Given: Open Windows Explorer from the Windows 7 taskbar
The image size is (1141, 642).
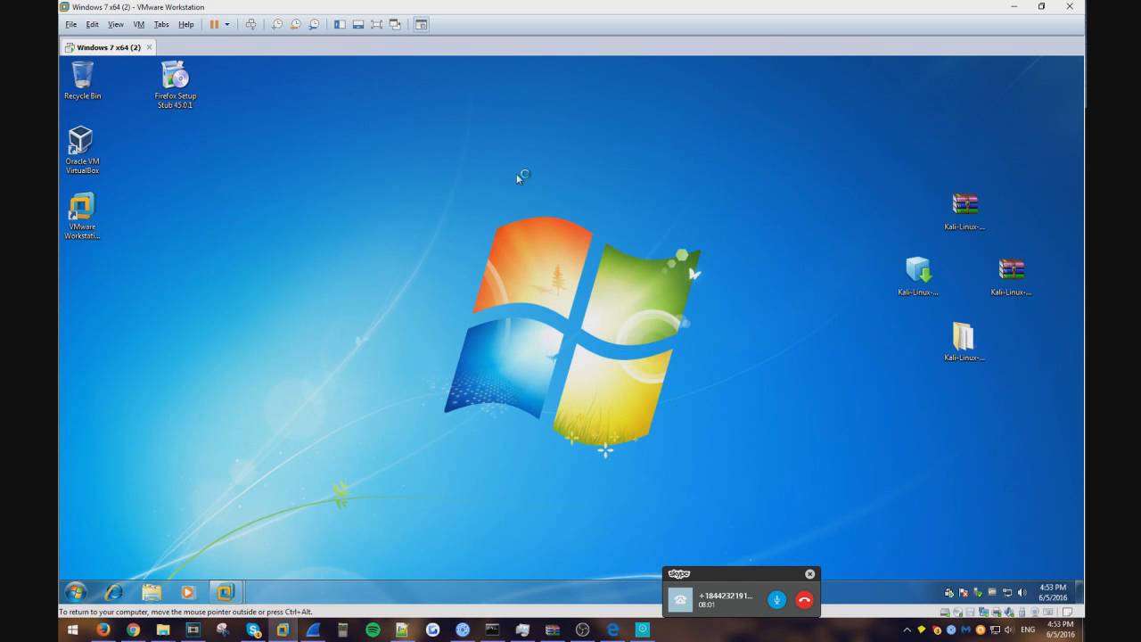Looking at the screenshot, I should click(152, 592).
